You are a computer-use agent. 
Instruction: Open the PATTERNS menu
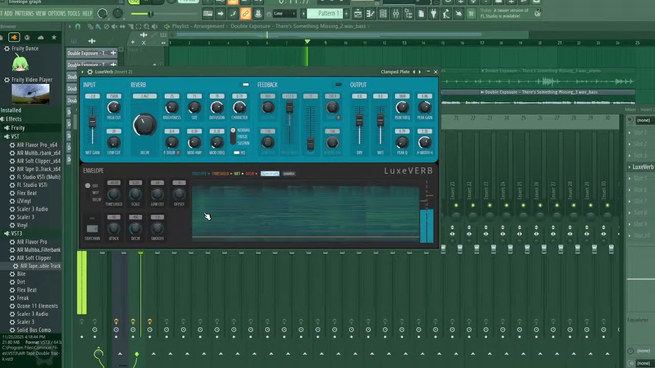24,13
